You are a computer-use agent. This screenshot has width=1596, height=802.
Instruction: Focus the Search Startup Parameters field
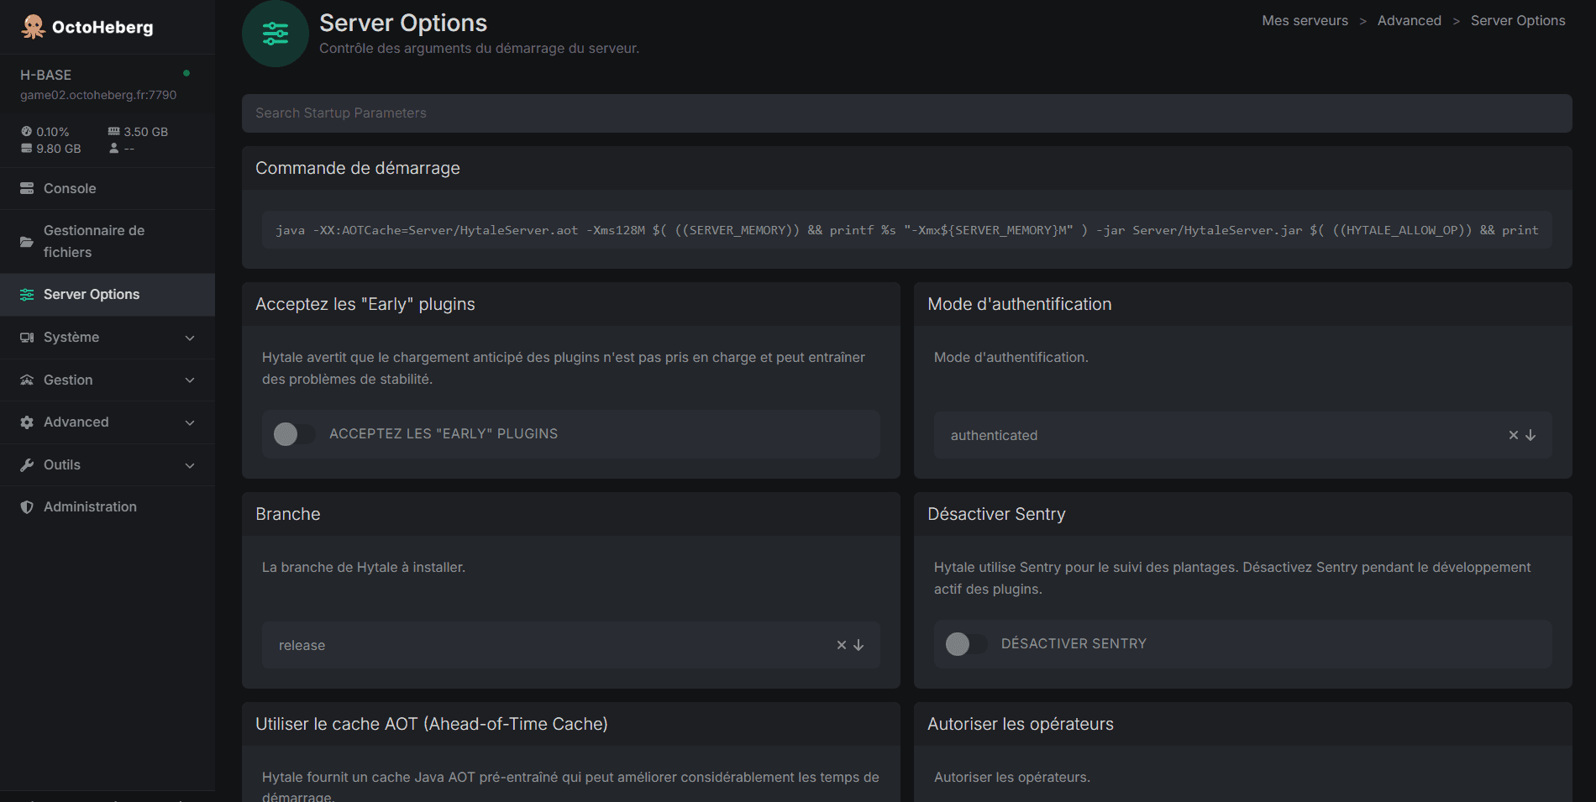tap(906, 113)
